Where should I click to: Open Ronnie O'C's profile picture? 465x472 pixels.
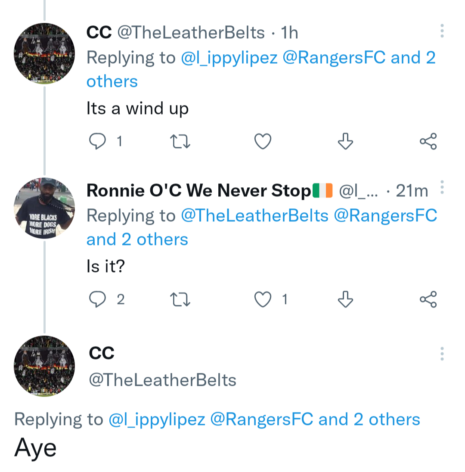point(44,208)
